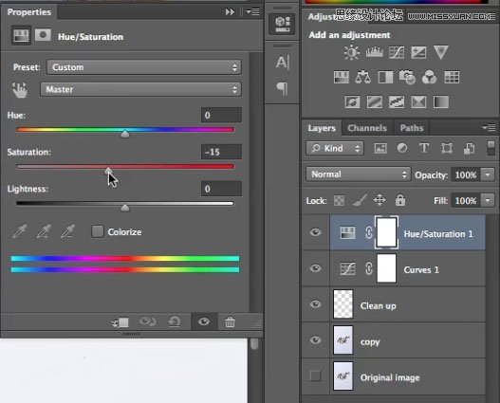The image size is (500, 403).
Task: Open the Master channel dropdown
Action: click(x=140, y=89)
